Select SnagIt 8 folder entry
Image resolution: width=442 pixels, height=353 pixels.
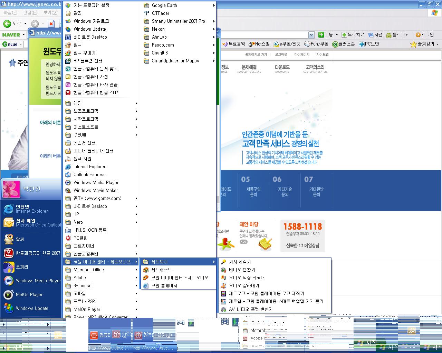[178, 53]
